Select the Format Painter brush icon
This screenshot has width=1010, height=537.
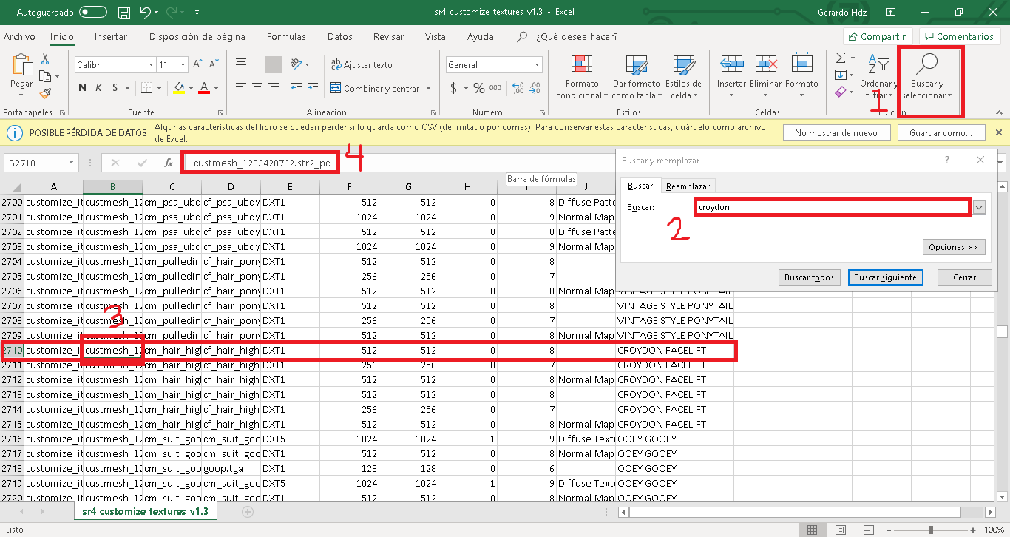[x=45, y=93]
